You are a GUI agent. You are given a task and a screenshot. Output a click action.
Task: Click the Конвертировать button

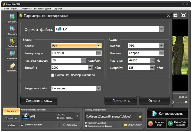click(167, 114)
